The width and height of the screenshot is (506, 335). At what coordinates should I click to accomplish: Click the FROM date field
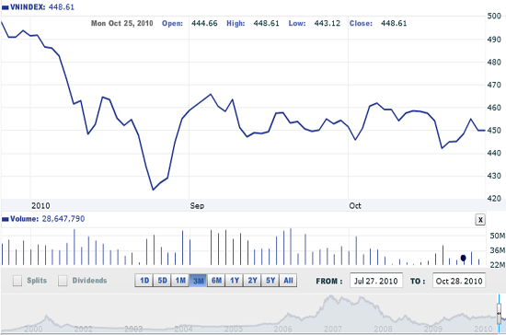tap(376, 281)
